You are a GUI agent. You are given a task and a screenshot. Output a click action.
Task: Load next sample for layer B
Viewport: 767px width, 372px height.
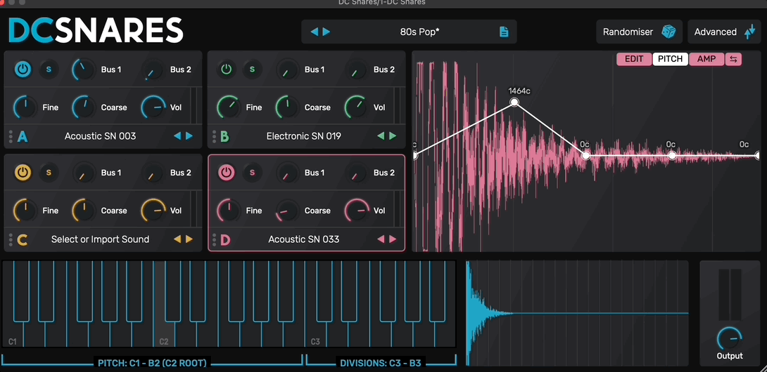point(393,136)
